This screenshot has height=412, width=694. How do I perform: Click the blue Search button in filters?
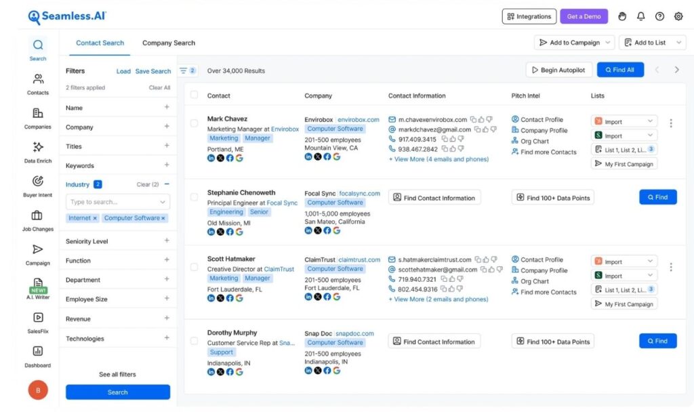118,392
